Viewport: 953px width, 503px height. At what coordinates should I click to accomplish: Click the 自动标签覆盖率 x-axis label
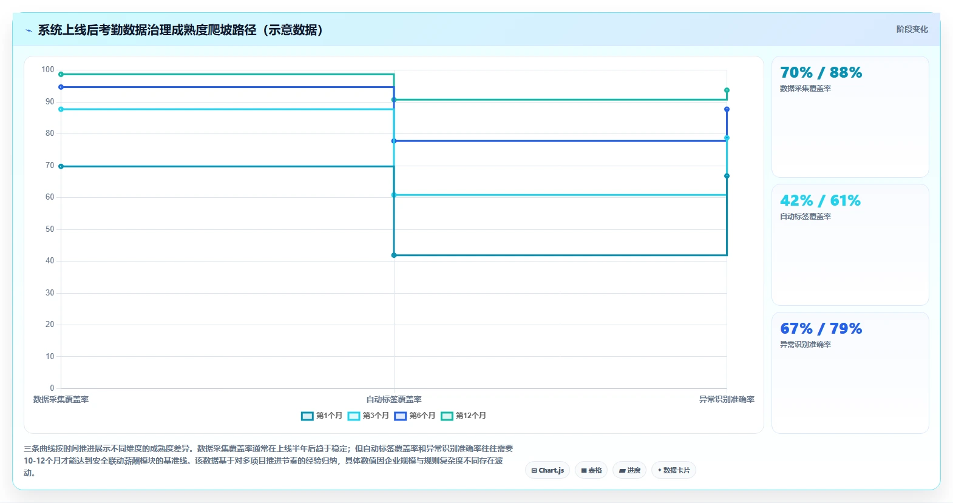tap(394, 399)
